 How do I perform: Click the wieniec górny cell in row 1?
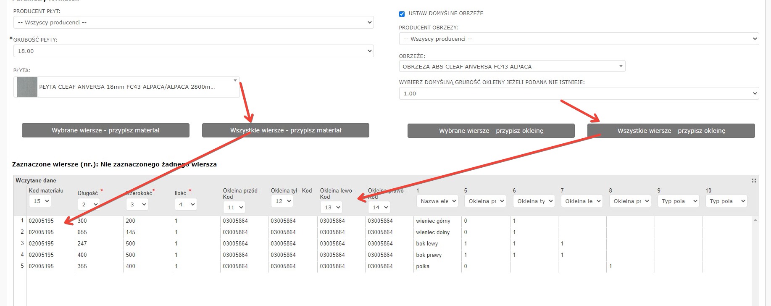(x=433, y=221)
